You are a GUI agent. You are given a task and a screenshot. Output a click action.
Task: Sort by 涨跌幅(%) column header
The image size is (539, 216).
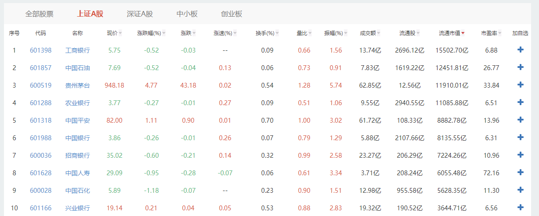(x=152, y=33)
